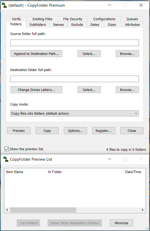This screenshot has width=150, height=231.
Task: Click the left scroll arrow in preview list
Action: coord(7,210)
